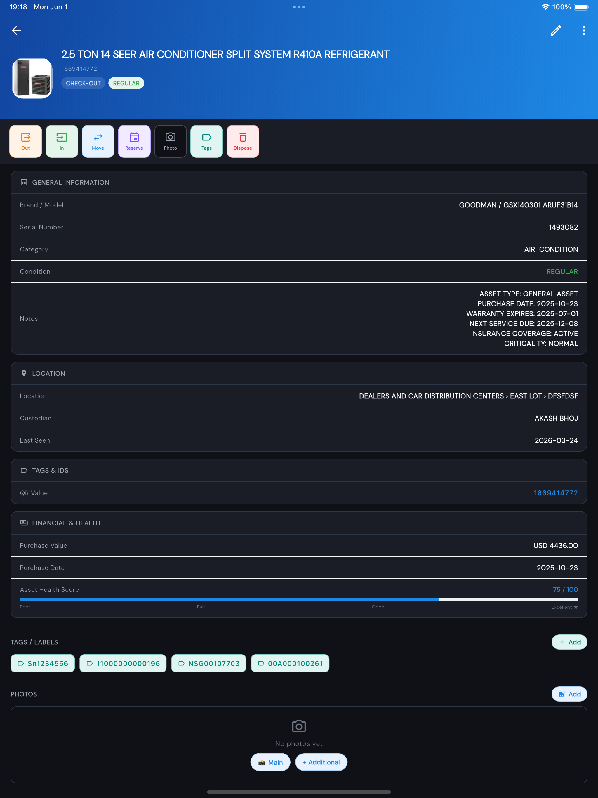Select the 00A000100261 tag chip
The image size is (598, 798).
coord(290,663)
